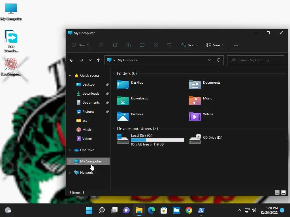
Task: Open taskbar Search
Action: pos(102,210)
